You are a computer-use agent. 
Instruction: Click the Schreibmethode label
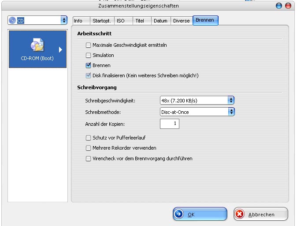[x=103, y=112]
